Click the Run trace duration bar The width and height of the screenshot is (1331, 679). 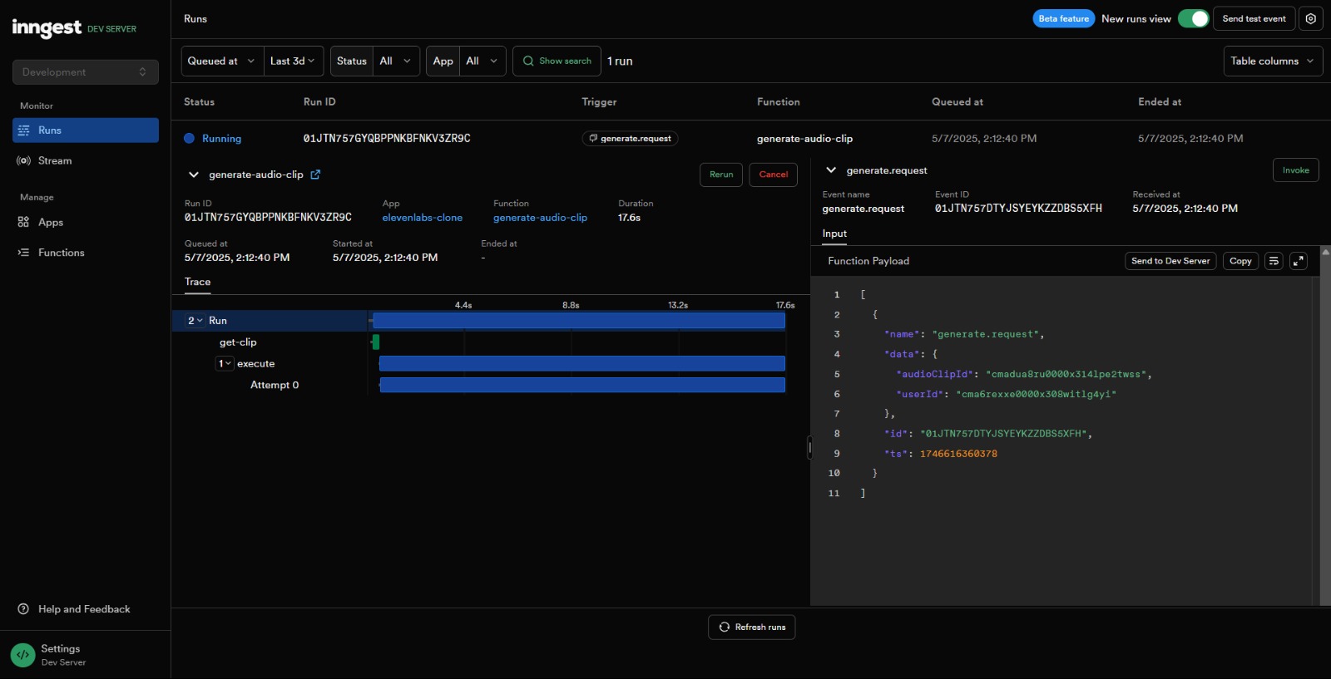click(x=578, y=321)
